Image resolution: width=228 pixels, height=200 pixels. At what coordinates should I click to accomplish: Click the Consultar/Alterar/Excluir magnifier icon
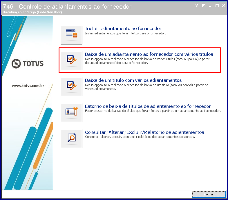coord(71,139)
